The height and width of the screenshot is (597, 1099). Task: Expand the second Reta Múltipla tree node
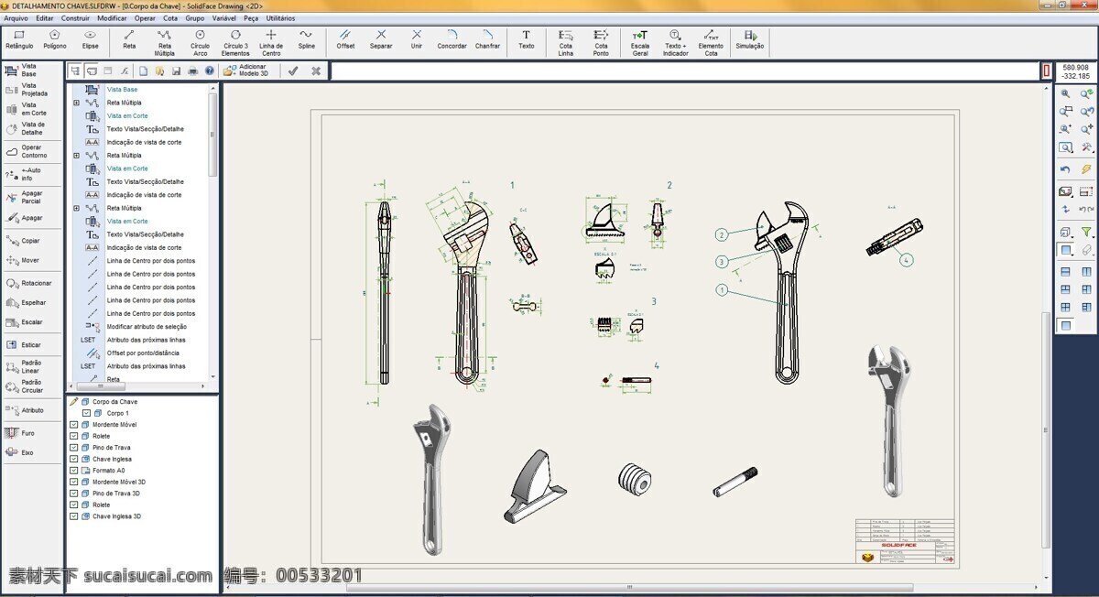[77, 156]
